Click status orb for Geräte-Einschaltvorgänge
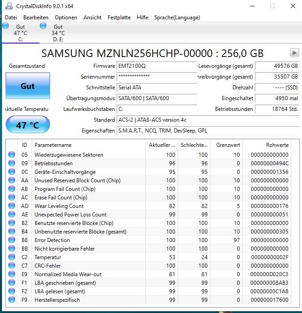The height and width of the screenshot is (313, 302). (x=12, y=172)
